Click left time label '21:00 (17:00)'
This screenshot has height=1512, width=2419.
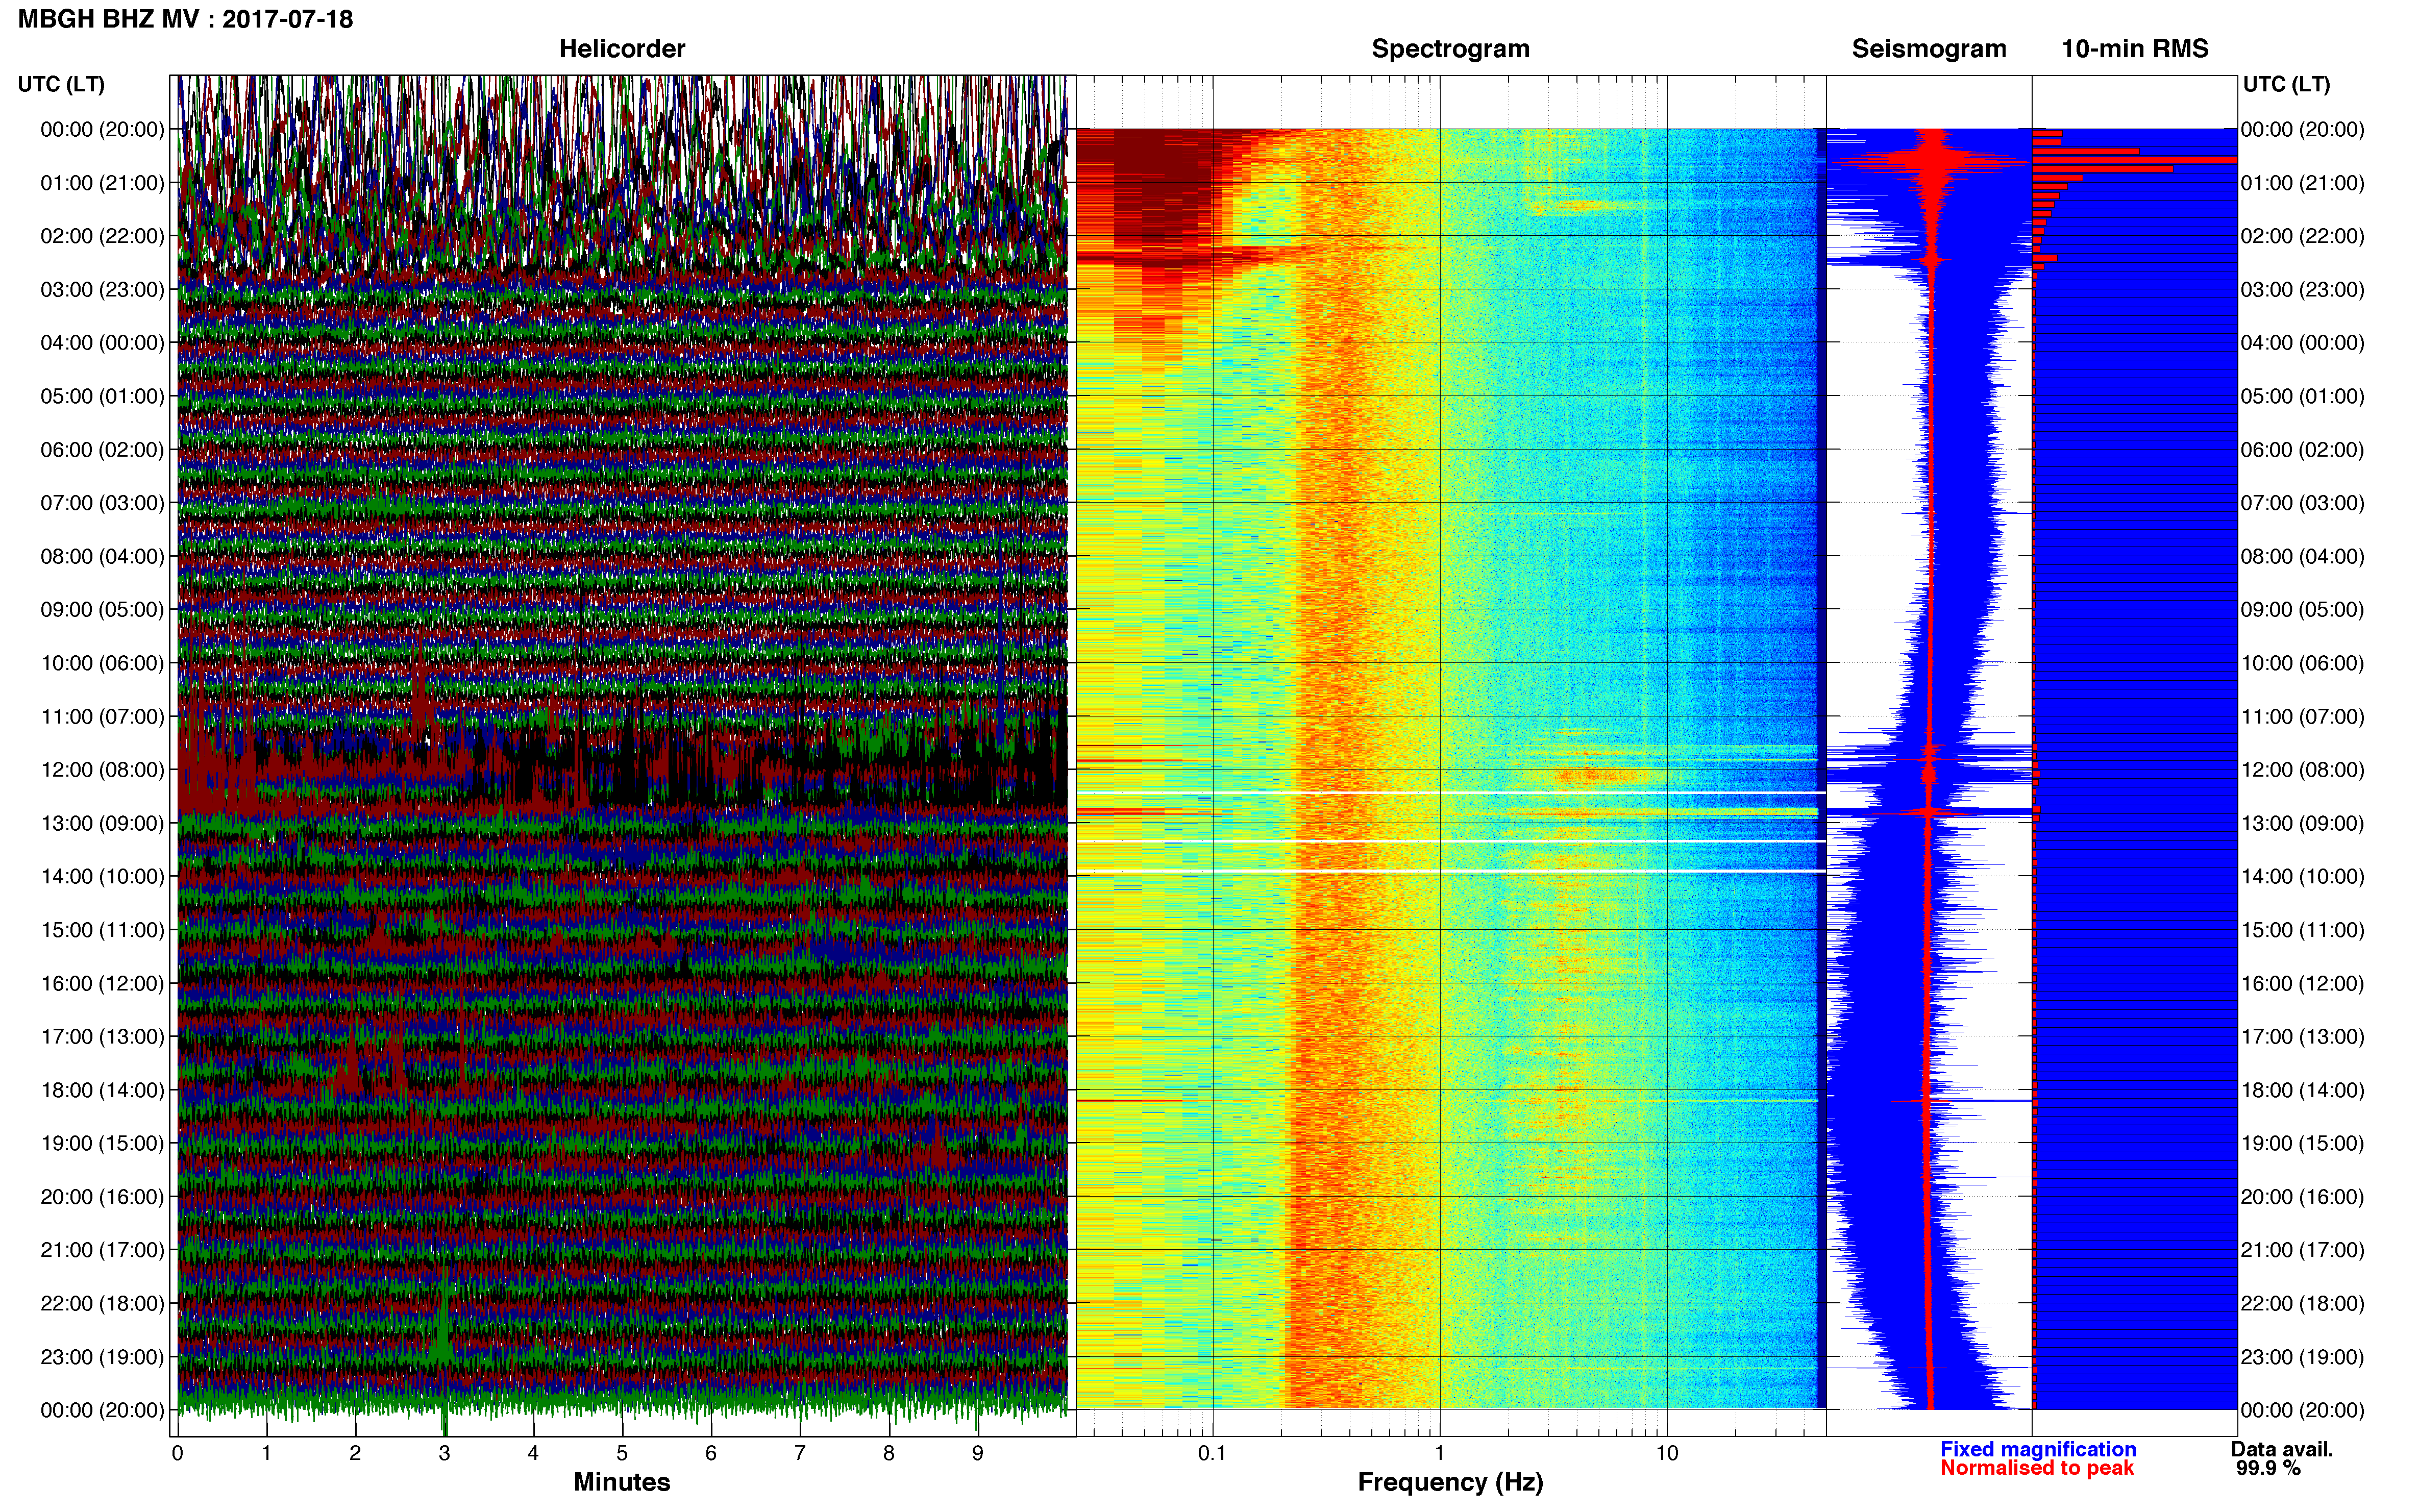point(102,1250)
